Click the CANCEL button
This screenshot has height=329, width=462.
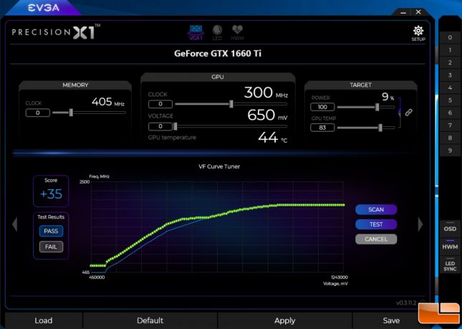coord(376,239)
